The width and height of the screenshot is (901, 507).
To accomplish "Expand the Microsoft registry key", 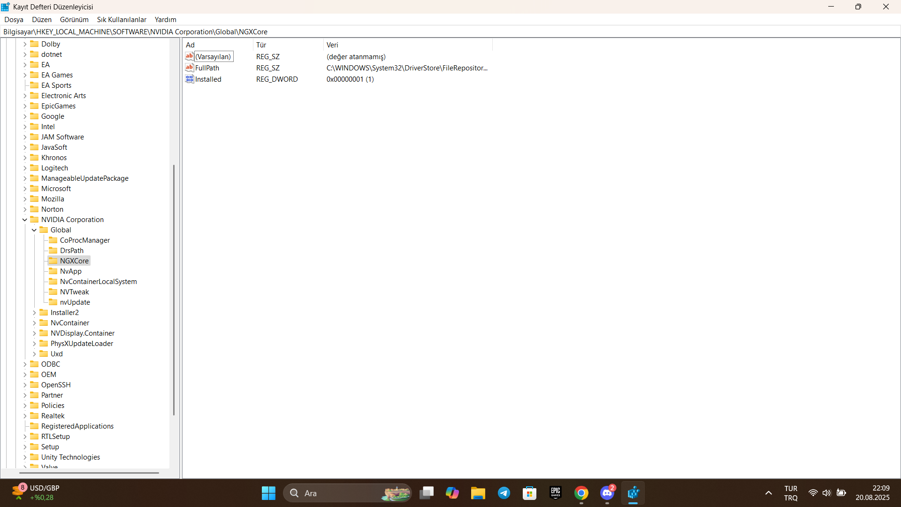I will (x=25, y=189).
